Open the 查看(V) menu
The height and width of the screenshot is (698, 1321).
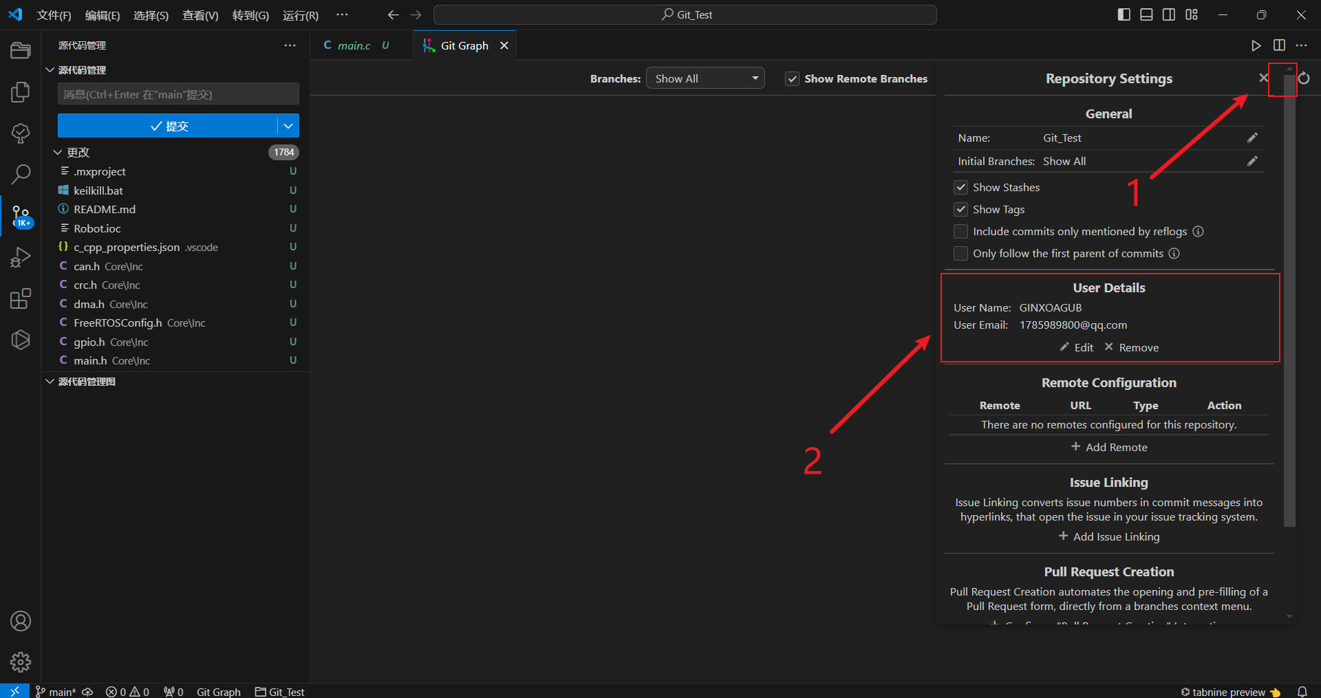click(200, 15)
